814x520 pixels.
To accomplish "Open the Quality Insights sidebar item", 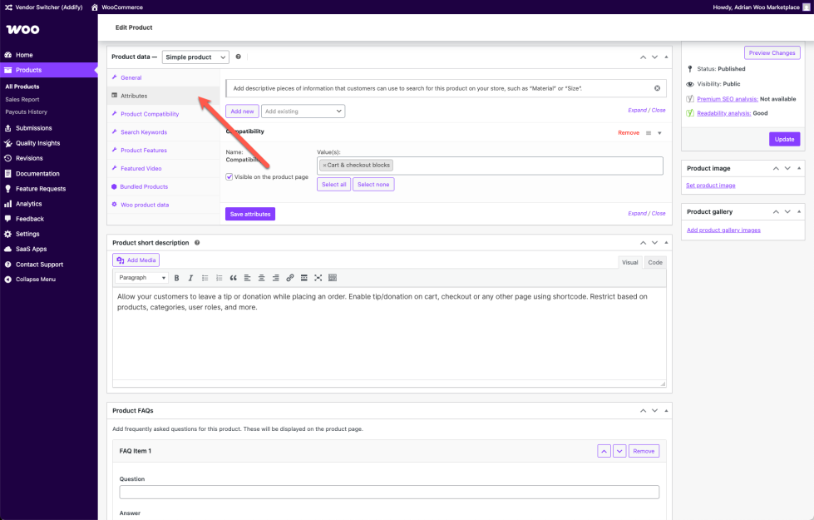I will point(37,143).
